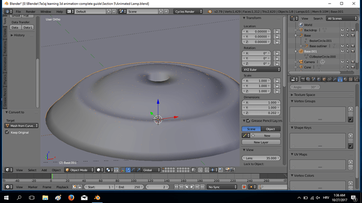This screenshot has height=203, width=362.
Task: Open the Render menu
Action: tap(30, 12)
